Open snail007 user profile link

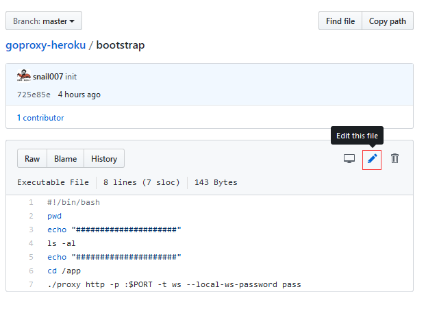click(48, 77)
